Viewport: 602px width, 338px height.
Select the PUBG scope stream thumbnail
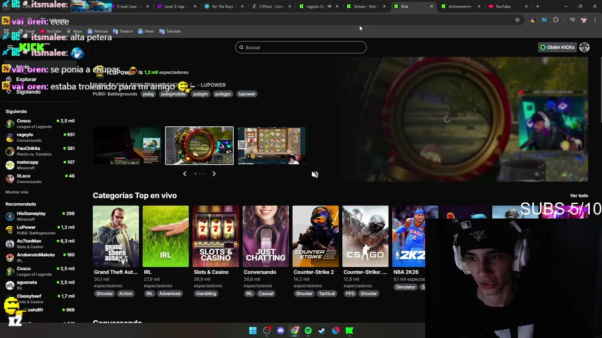tap(199, 146)
